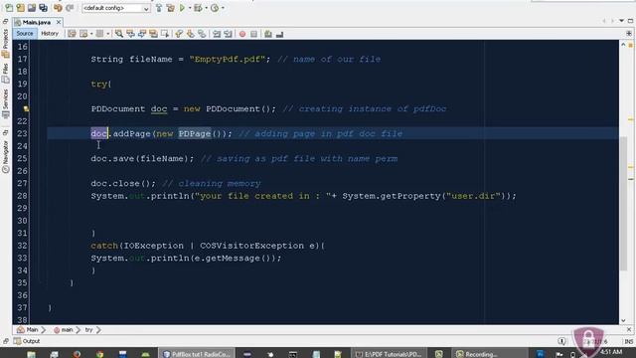This screenshot has width=636, height=358.
Task: Toggle Highlight Search in editor toolbar
Action: click(x=153, y=34)
